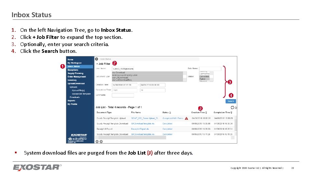
Task: Click Goods Receipt Template Upload row text
Action: click(x=111, y=118)
